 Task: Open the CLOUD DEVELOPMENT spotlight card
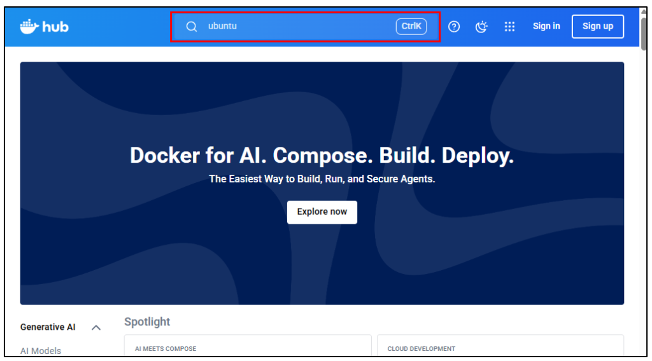click(500, 348)
